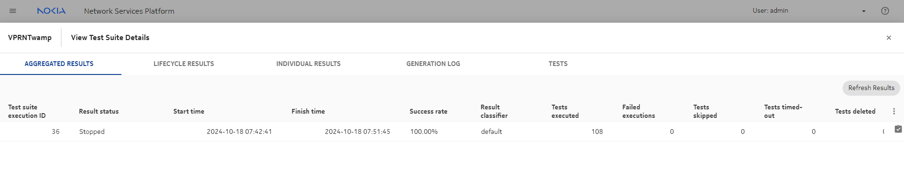Open the help question mark icon
Viewport: 904px width, 173px height.
click(885, 11)
